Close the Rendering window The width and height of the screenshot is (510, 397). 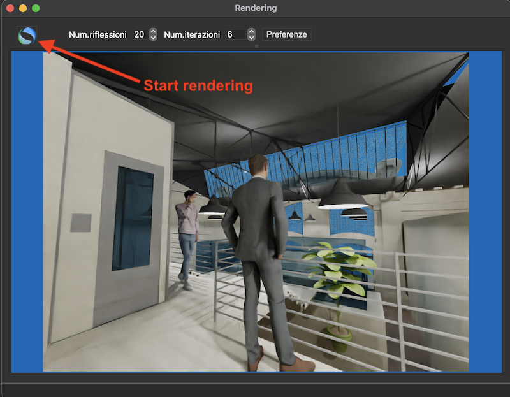[10, 8]
